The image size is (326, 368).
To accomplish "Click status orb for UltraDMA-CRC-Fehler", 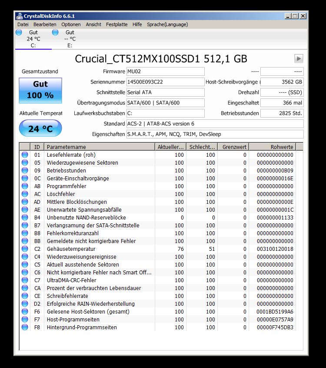I will click(x=25, y=280).
